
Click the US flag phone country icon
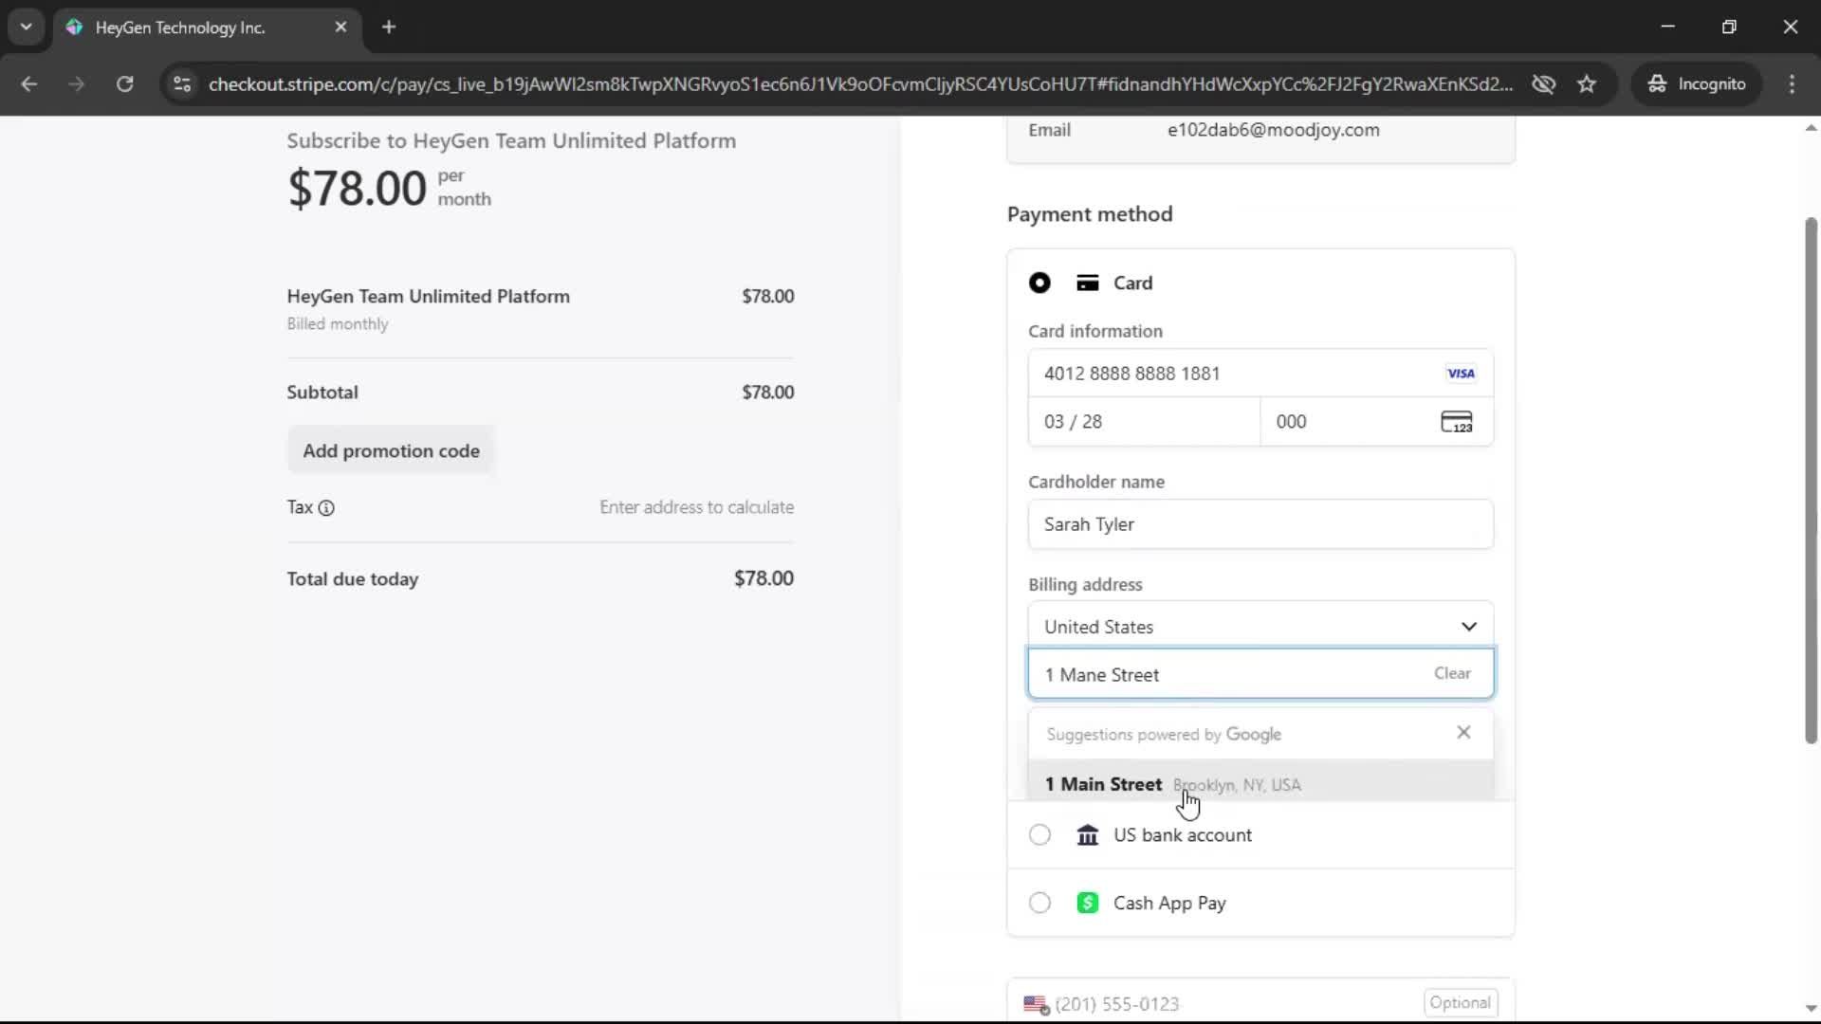1036,1004
